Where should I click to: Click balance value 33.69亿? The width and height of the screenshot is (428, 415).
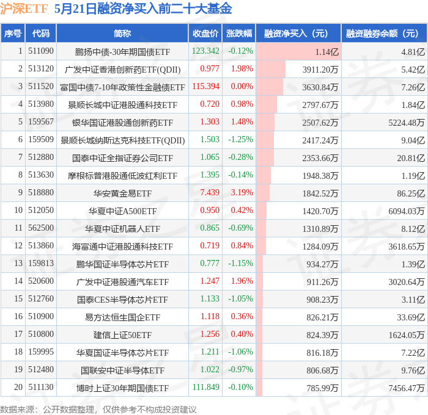(411, 317)
